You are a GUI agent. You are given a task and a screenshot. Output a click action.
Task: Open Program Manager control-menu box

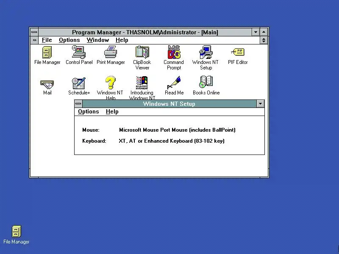[x=34, y=32]
